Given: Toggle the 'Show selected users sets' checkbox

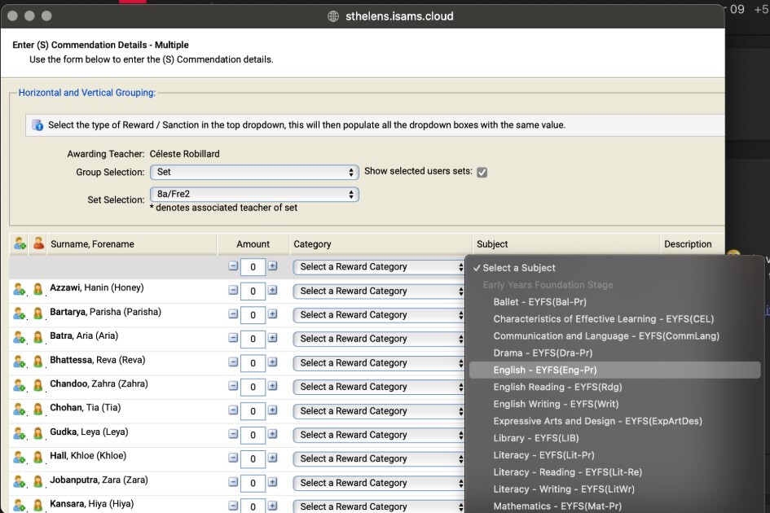Looking at the screenshot, I should pos(482,172).
